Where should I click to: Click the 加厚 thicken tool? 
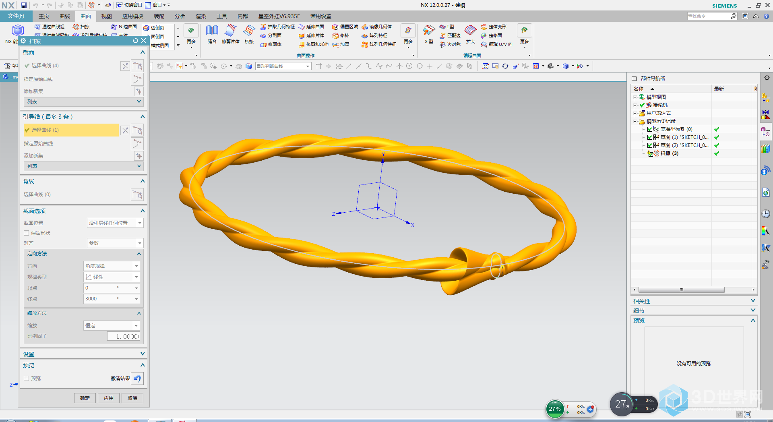[341, 44]
